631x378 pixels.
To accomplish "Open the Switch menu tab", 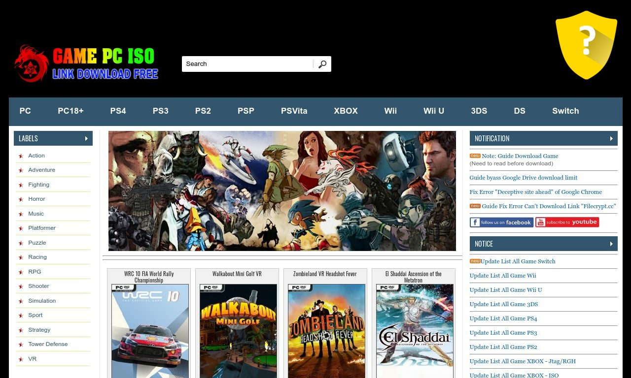I will (565, 111).
